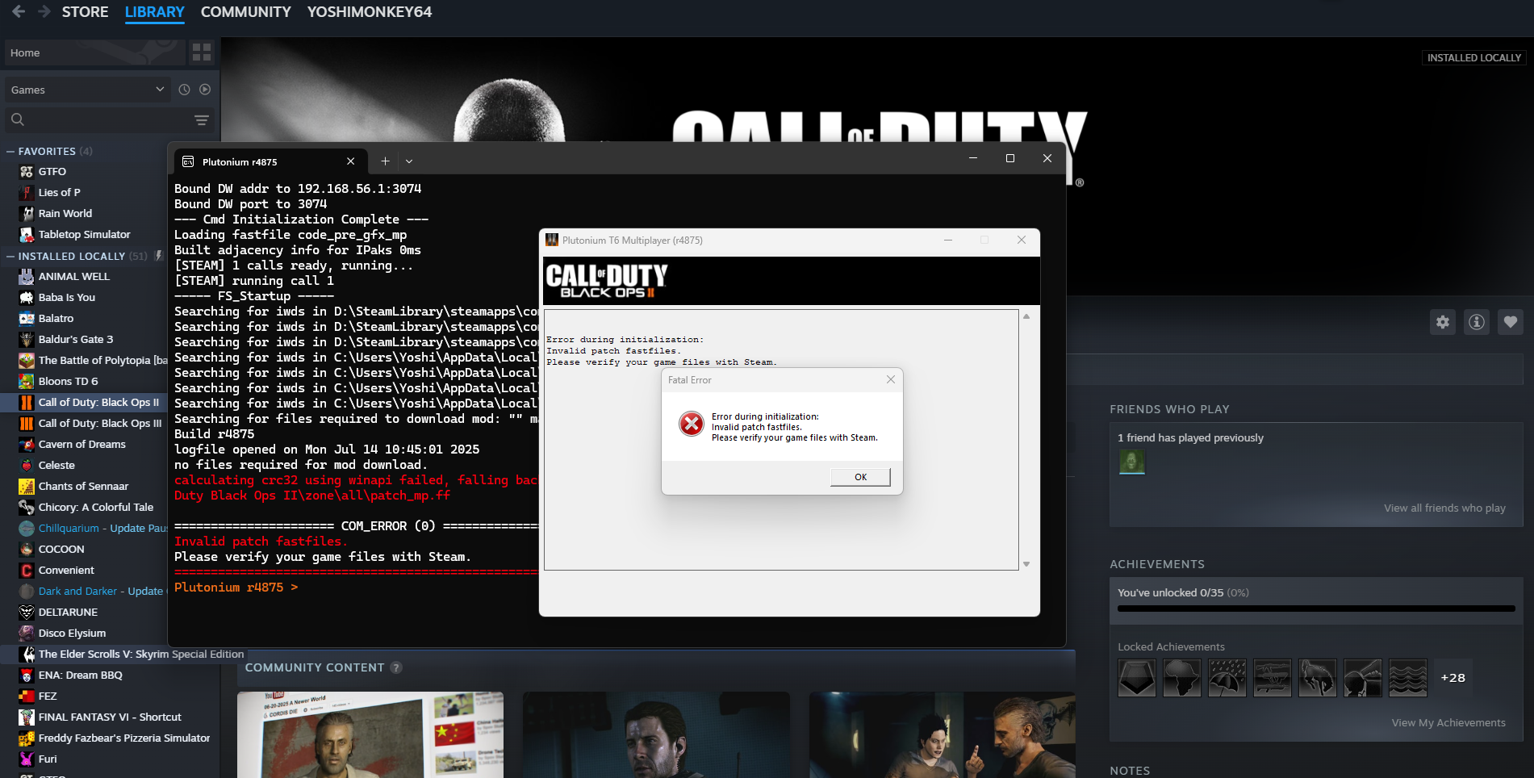The width and height of the screenshot is (1534, 778).
Task: Click the waves locked achievement icon
Action: [x=1408, y=678]
